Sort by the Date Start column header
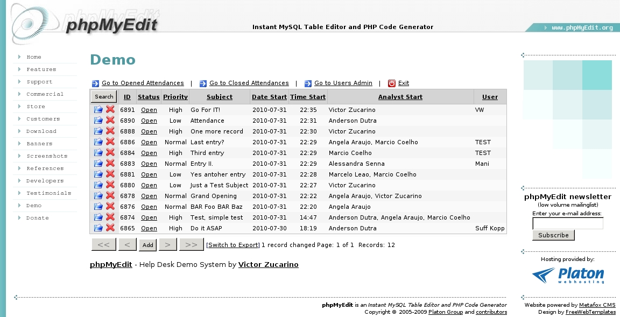The image size is (620, 317). pos(269,97)
